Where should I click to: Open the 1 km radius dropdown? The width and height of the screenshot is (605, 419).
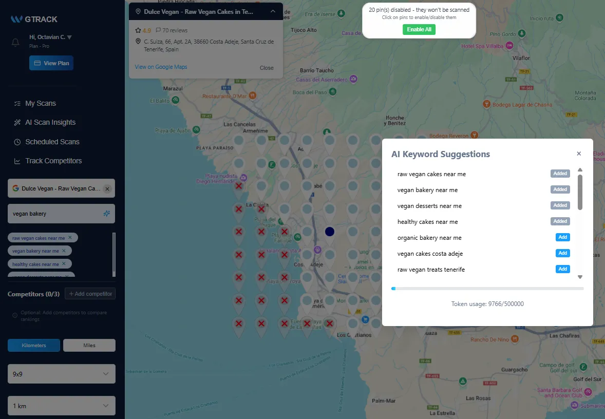point(61,406)
